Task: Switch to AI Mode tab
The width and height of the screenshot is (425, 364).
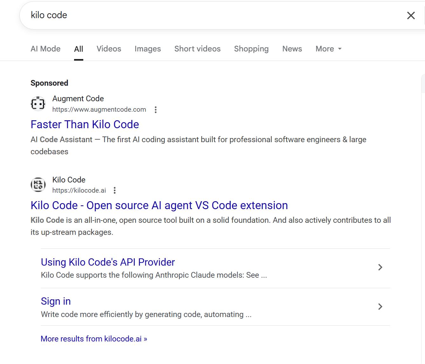Action: (45, 49)
